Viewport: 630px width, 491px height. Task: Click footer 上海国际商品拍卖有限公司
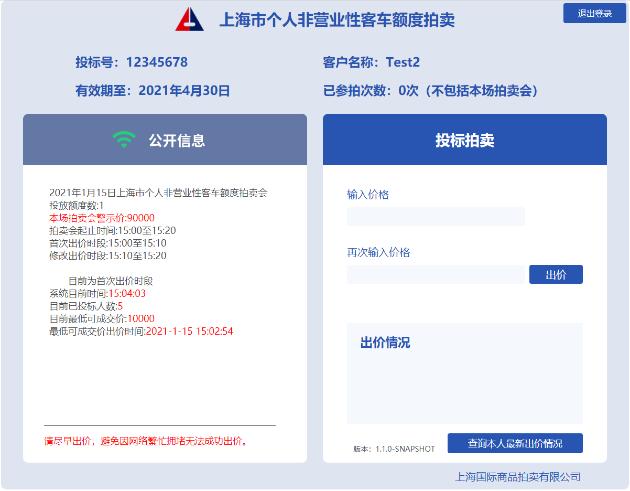(518, 477)
